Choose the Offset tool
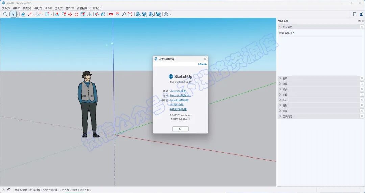This screenshot has width=365, height=193. pos(64,14)
